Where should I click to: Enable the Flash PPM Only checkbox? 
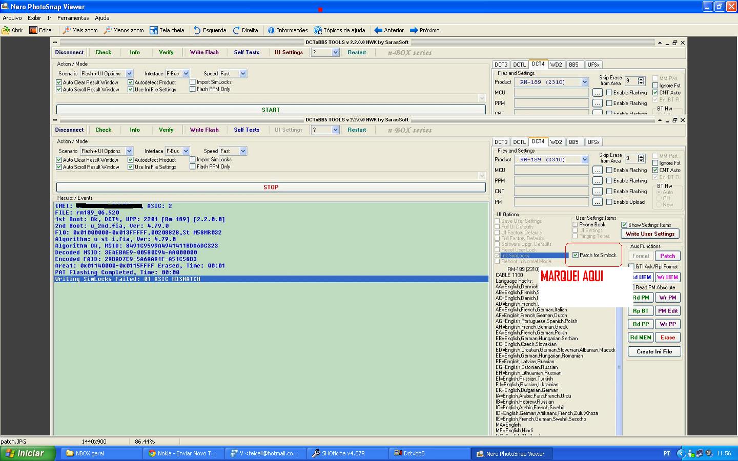[x=193, y=166]
